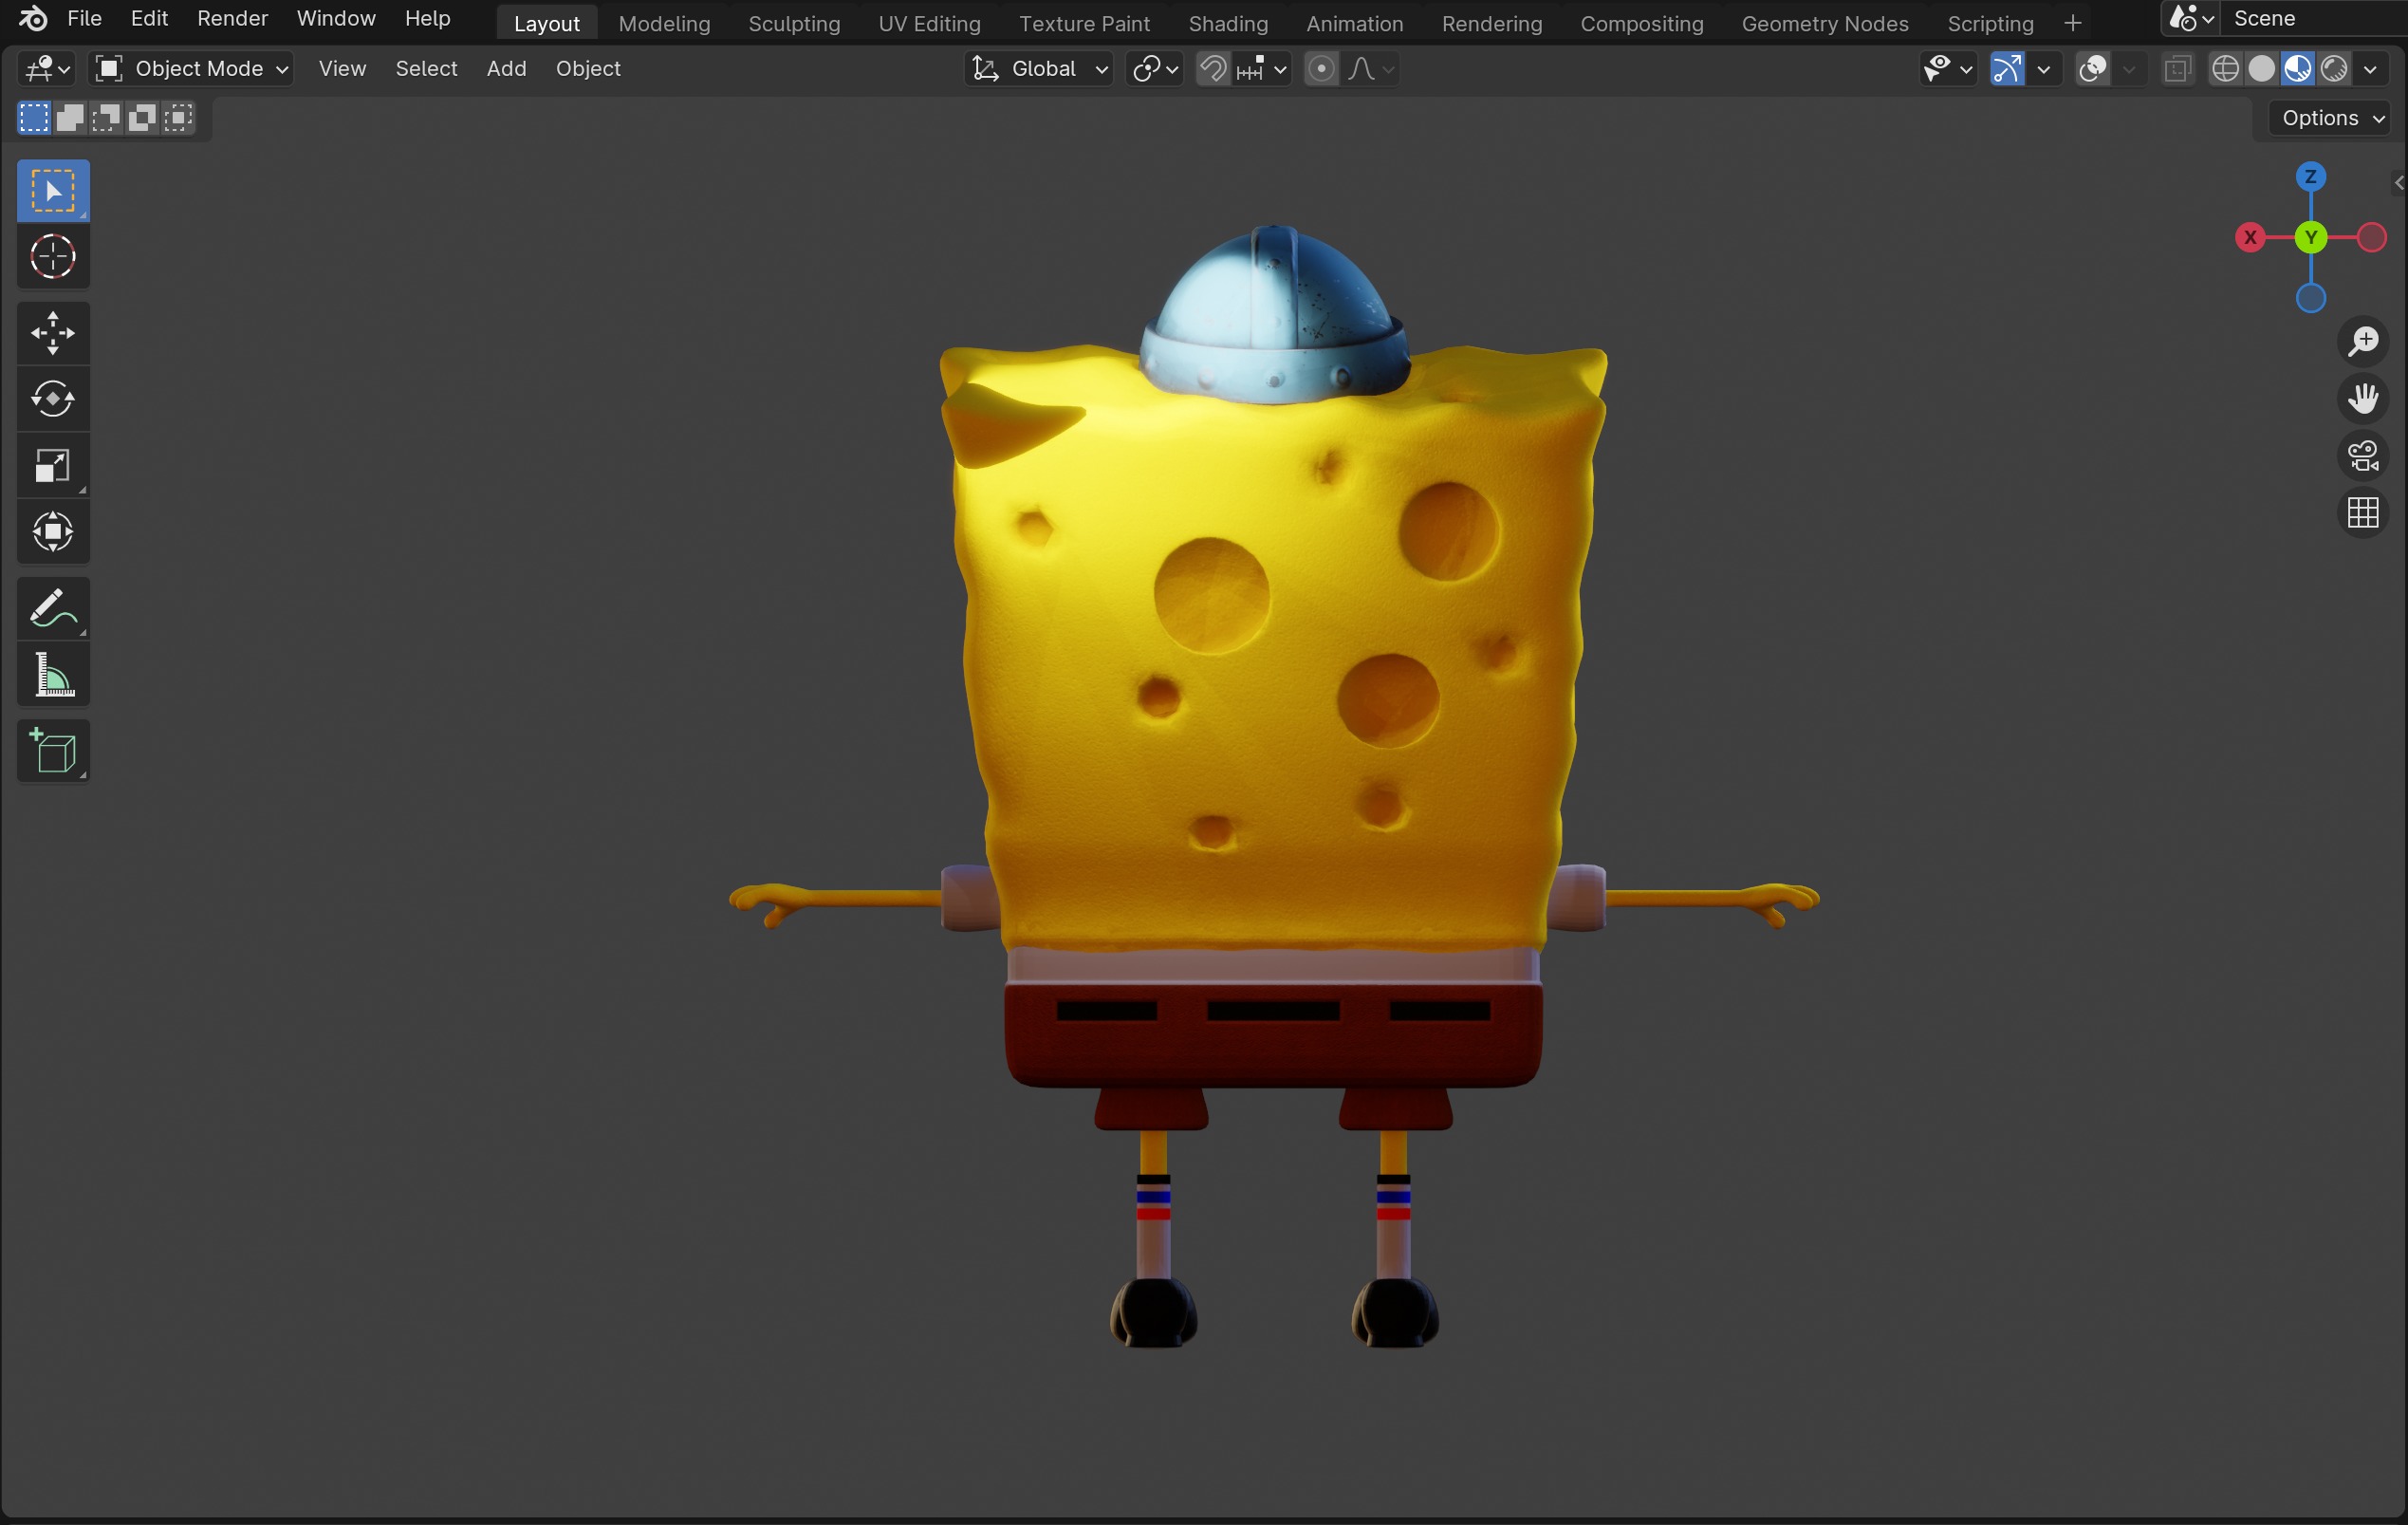
Task: Click the negative X gizmo circle
Action: (x=2371, y=237)
